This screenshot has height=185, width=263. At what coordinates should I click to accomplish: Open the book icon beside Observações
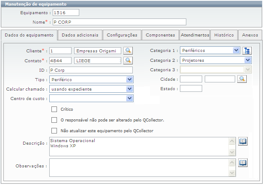pyautogui.click(x=243, y=163)
